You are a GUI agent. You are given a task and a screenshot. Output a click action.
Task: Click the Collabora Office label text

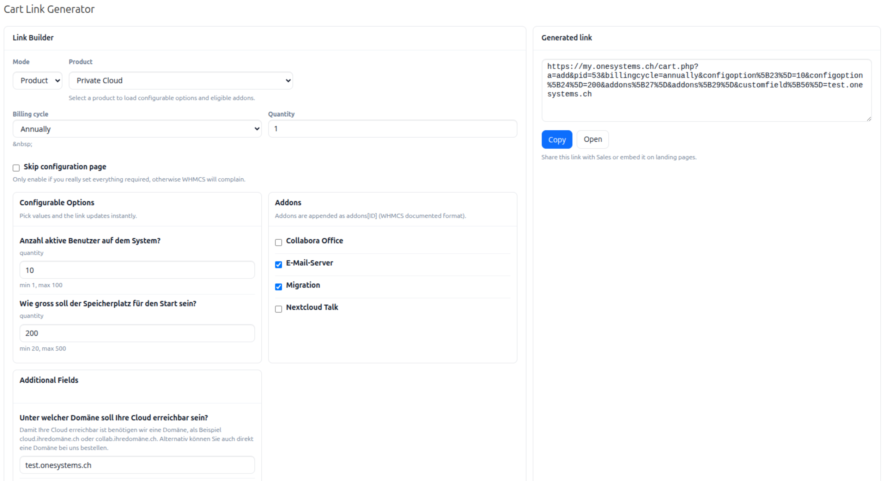tap(314, 241)
